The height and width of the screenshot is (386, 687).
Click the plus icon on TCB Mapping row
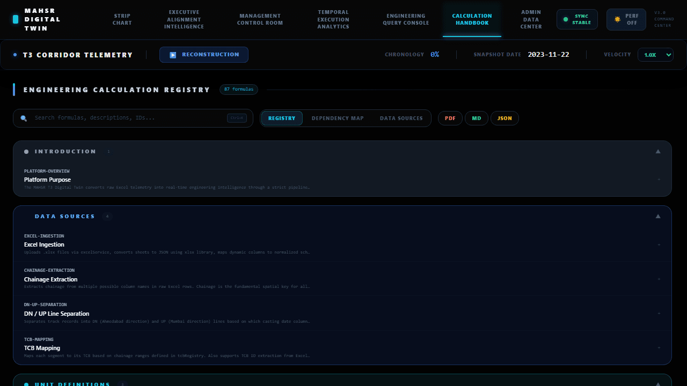click(659, 348)
